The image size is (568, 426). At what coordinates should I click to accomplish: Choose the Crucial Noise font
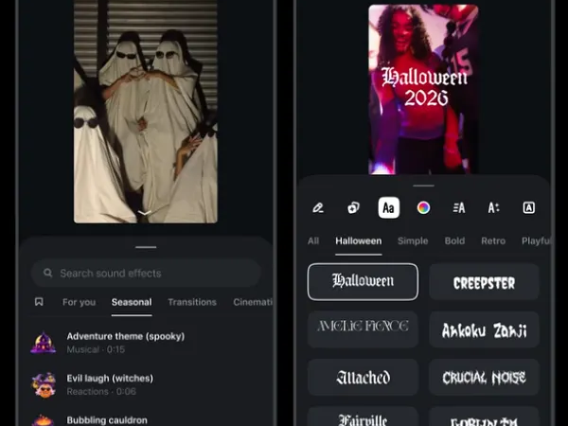click(484, 377)
